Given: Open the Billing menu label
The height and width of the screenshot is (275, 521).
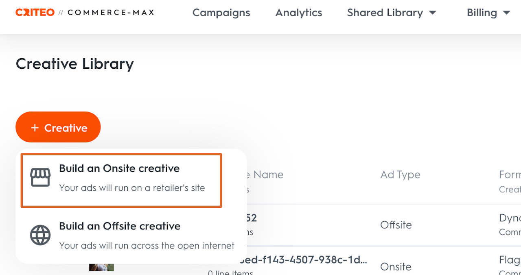Looking at the screenshot, I should pos(482,13).
